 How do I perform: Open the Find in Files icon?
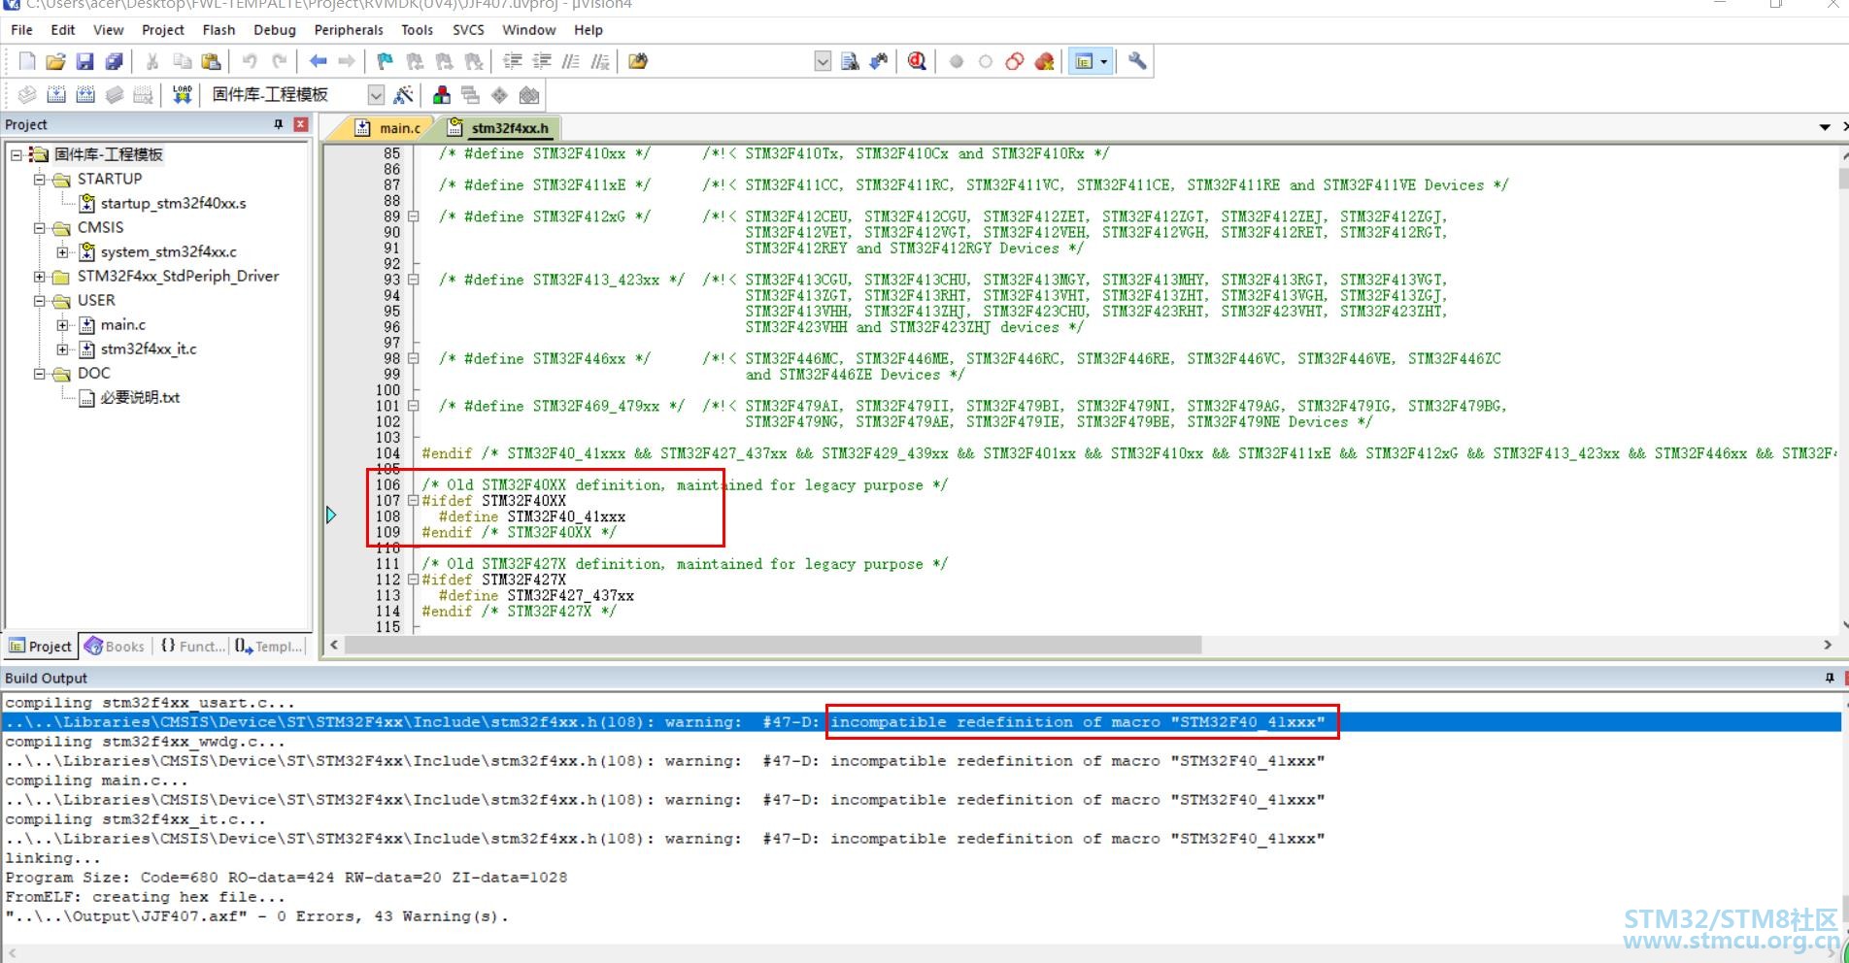point(638,62)
